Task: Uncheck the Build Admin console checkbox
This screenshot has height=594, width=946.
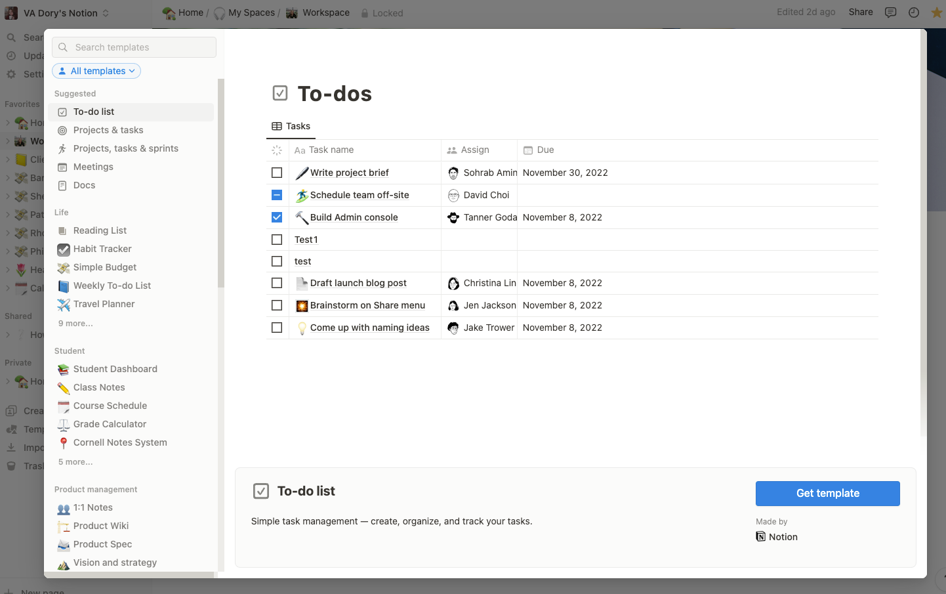Action: (277, 217)
